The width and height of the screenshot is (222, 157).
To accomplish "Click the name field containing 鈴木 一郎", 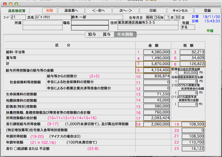I will coord(90,17).
